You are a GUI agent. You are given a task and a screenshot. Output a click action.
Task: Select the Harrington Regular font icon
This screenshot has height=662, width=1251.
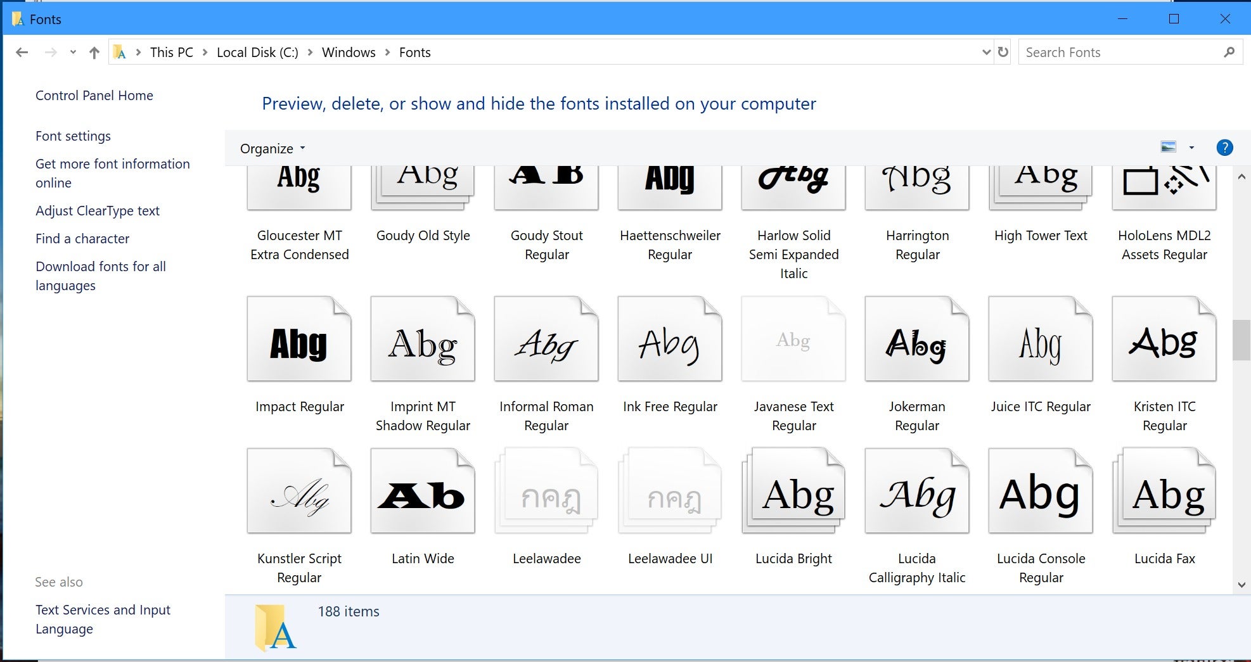pos(917,188)
